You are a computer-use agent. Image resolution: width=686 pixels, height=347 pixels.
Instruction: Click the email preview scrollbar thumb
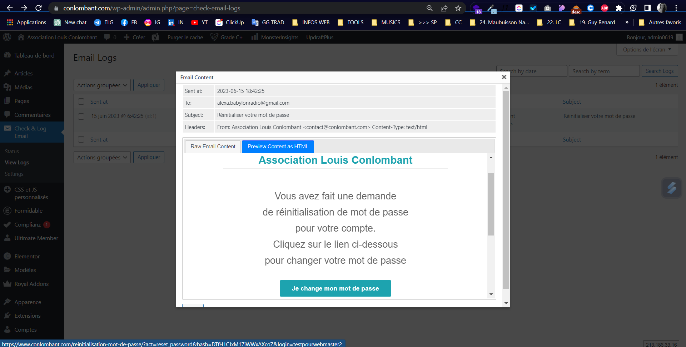[x=491, y=204]
